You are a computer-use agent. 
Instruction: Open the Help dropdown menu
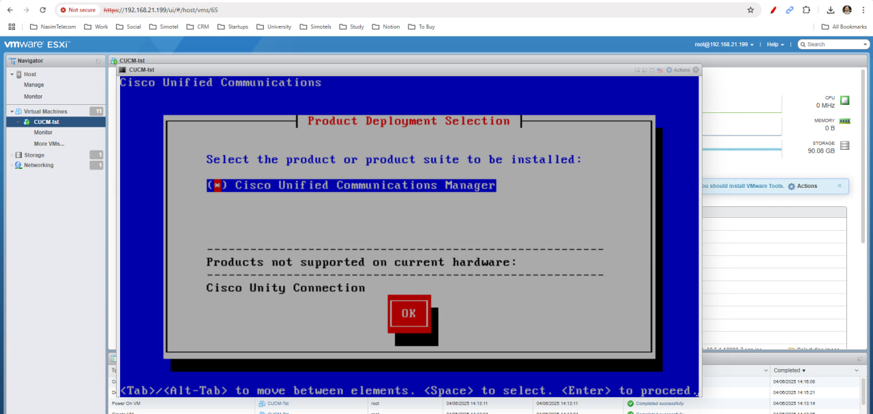(x=775, y=44)
